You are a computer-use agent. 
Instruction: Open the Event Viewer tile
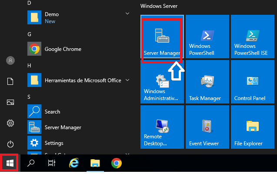point(207,127)
